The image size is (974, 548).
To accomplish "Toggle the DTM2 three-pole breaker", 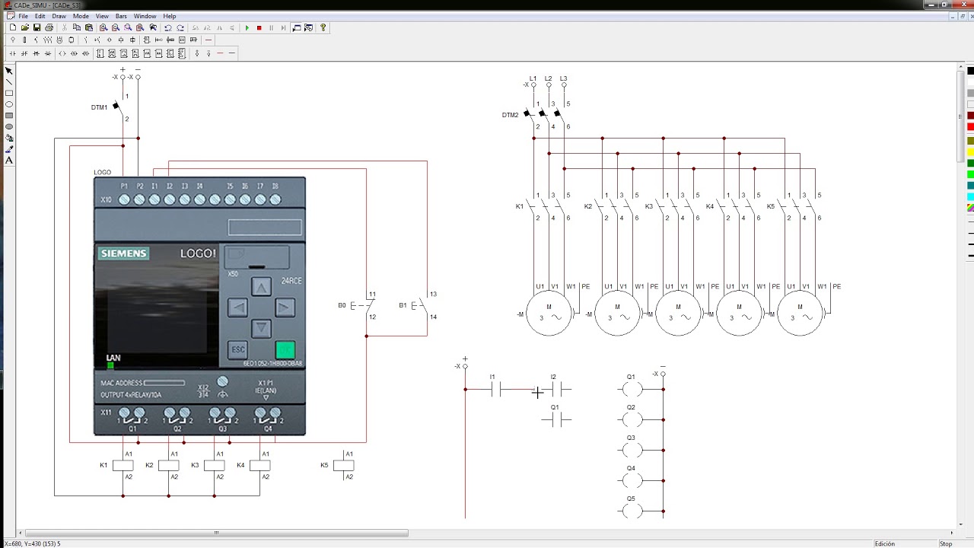I will (545, 115).
